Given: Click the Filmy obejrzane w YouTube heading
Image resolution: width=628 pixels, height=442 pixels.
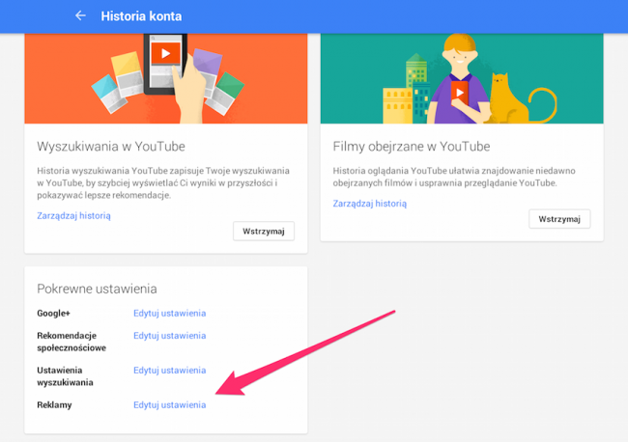Looking at the screenshot, I should tap(412, 147).
